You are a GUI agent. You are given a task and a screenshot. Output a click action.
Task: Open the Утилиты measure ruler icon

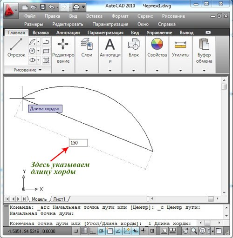tap(180, 44)
